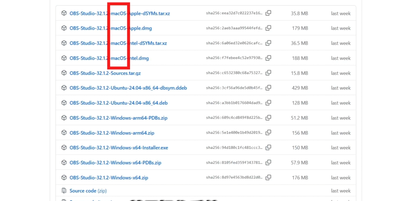Click the zip file icon beside Source code (zip)
The height and width of the screenshot is (201, 419).
click(x=64, y=190)
